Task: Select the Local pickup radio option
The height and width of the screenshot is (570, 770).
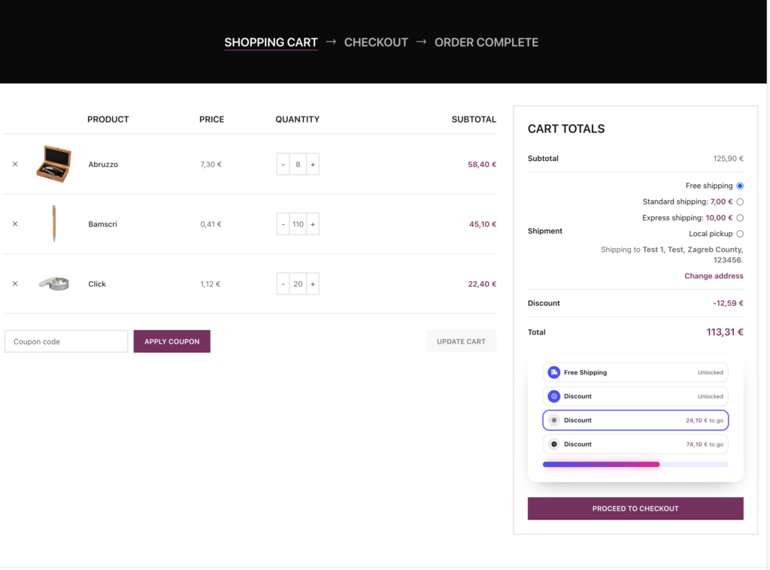Action: [x=740, y=234]
